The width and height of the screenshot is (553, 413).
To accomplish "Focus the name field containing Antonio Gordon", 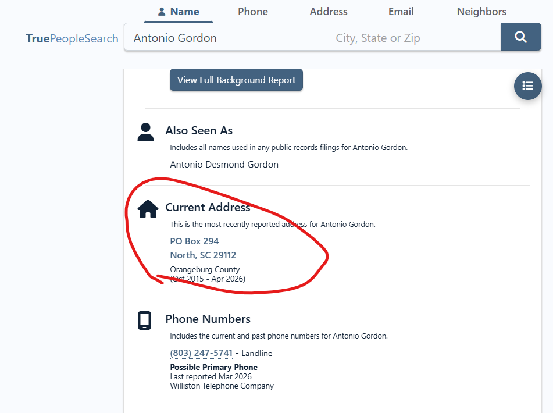I will pyautogui.click(x=227, y=38).
